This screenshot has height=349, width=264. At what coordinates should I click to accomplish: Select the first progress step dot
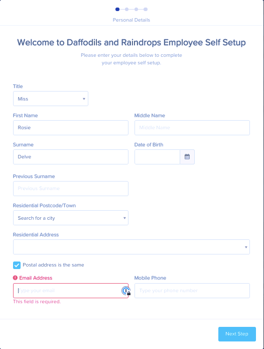117,9
